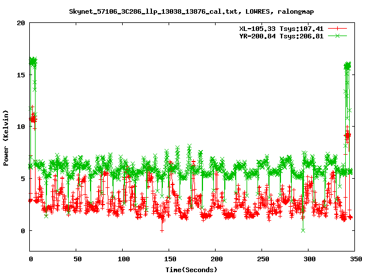367x275 pixels.
Task: Click the x-axis tick label 50
Action: point(77,259)
